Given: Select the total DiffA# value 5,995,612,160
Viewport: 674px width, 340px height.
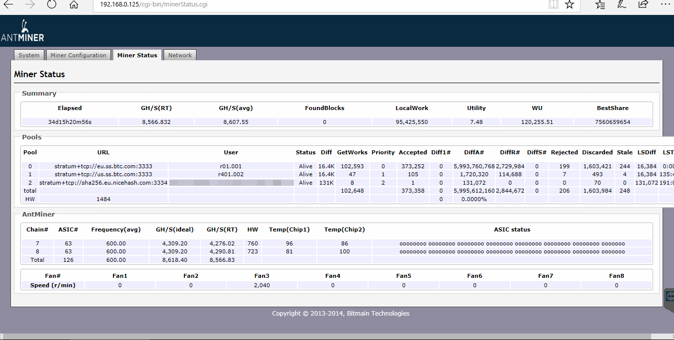Looking at the screenshot, I should point(474,191).
